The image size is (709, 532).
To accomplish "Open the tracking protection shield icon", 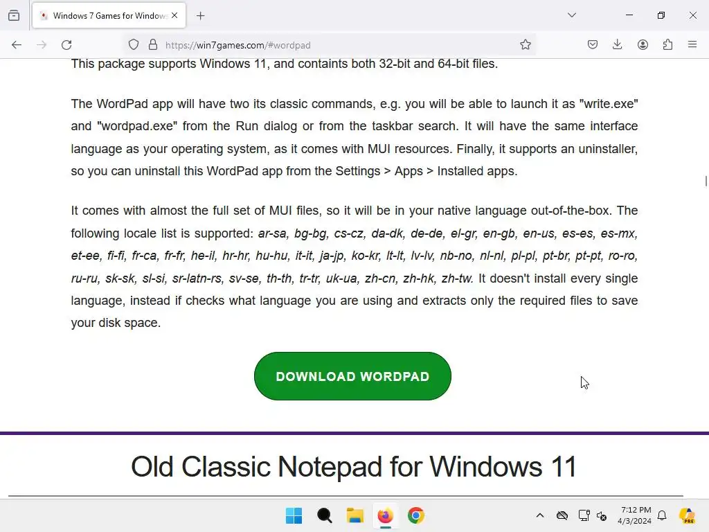I will [134, 45].
